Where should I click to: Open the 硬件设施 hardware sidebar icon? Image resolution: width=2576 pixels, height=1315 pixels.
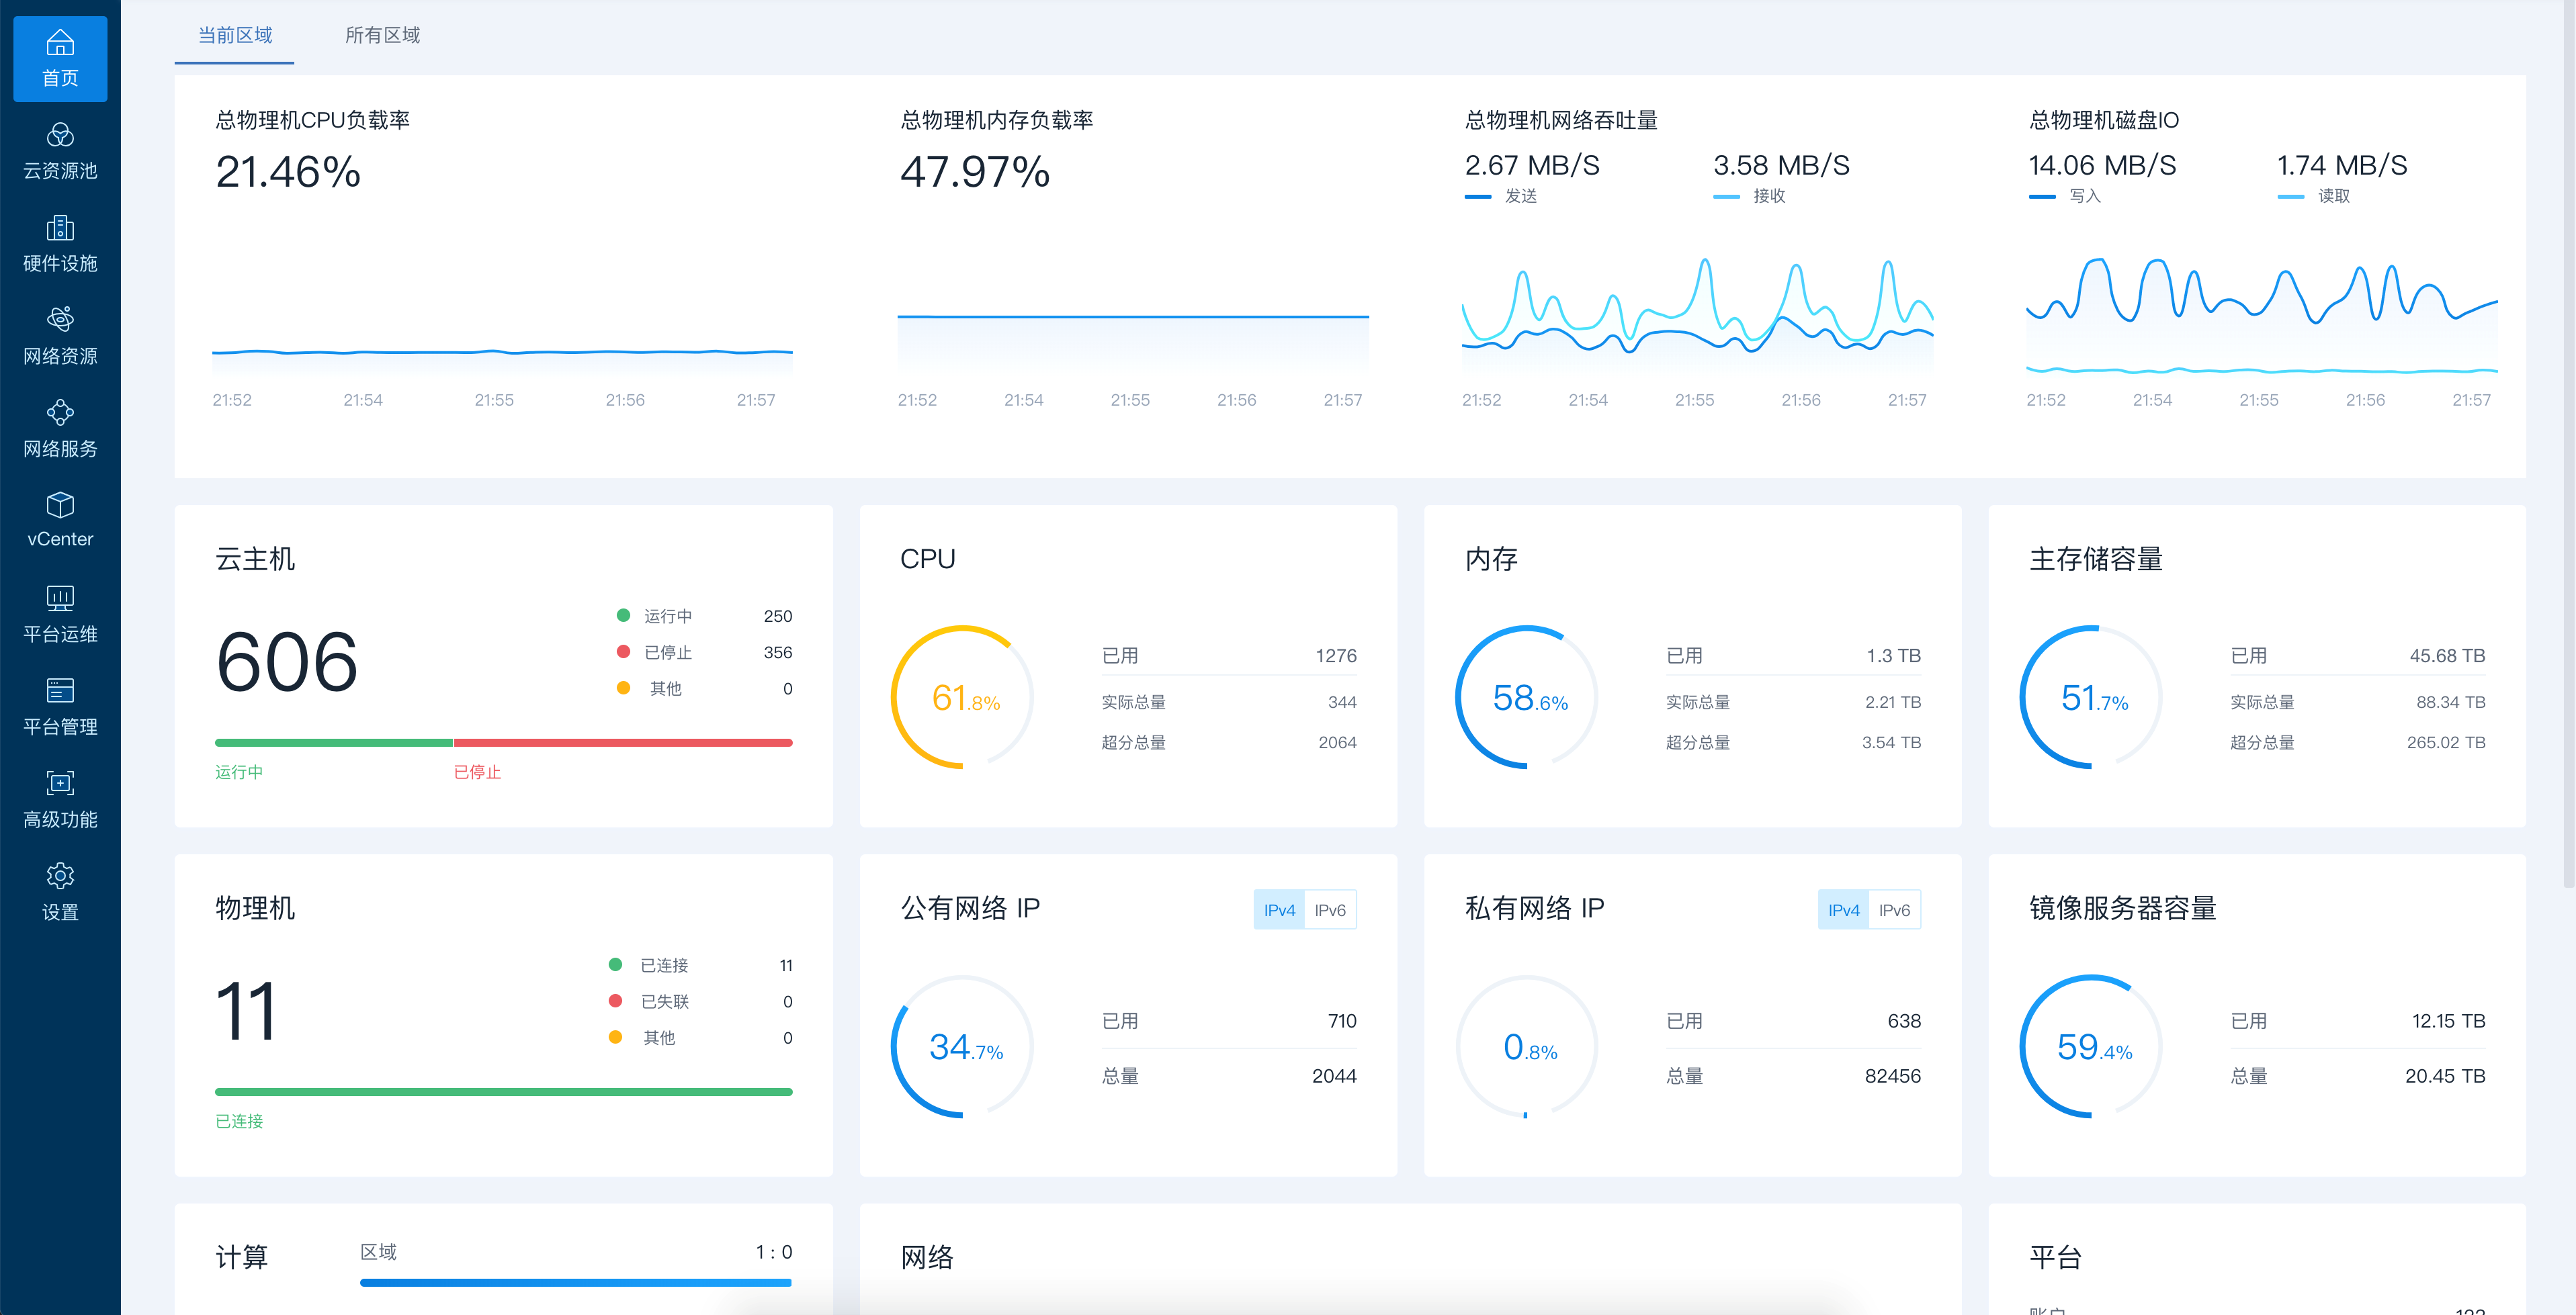(x=60, y=229)
